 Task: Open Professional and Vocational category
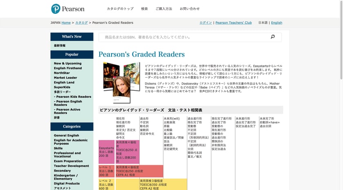[x=67, y=155]
